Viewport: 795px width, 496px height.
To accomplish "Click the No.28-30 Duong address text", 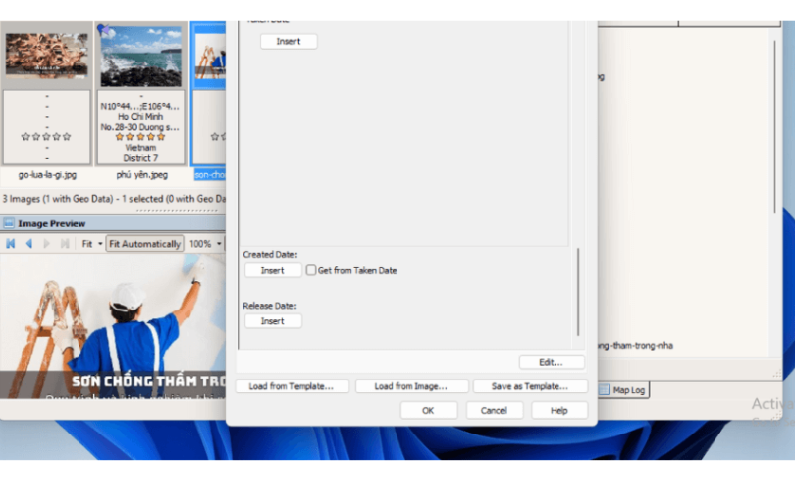I will pos(140,127).
